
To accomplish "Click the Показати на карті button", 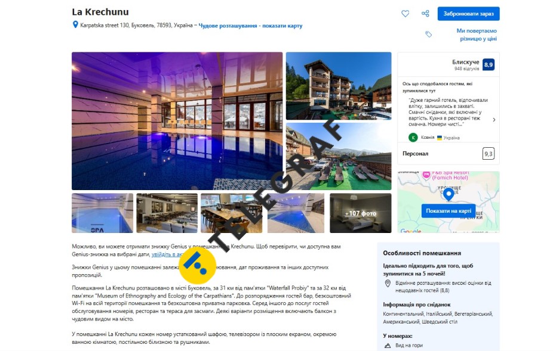I will 448,211.
